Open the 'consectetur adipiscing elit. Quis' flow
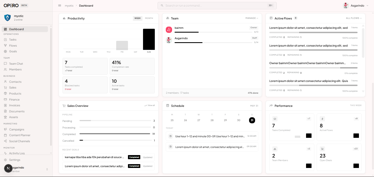This screenshot has width=374, height=177. pyautogui.click(x=313, y=85)
